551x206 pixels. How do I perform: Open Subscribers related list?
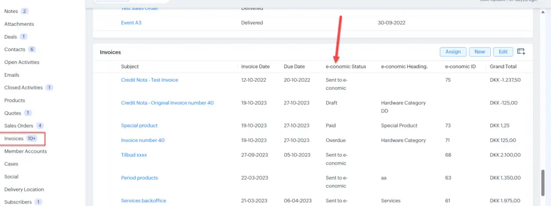18,202
